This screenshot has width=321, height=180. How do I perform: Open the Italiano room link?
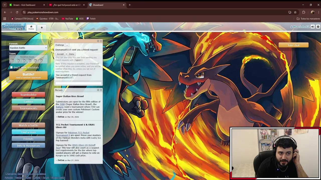click(x=59, y=107)
